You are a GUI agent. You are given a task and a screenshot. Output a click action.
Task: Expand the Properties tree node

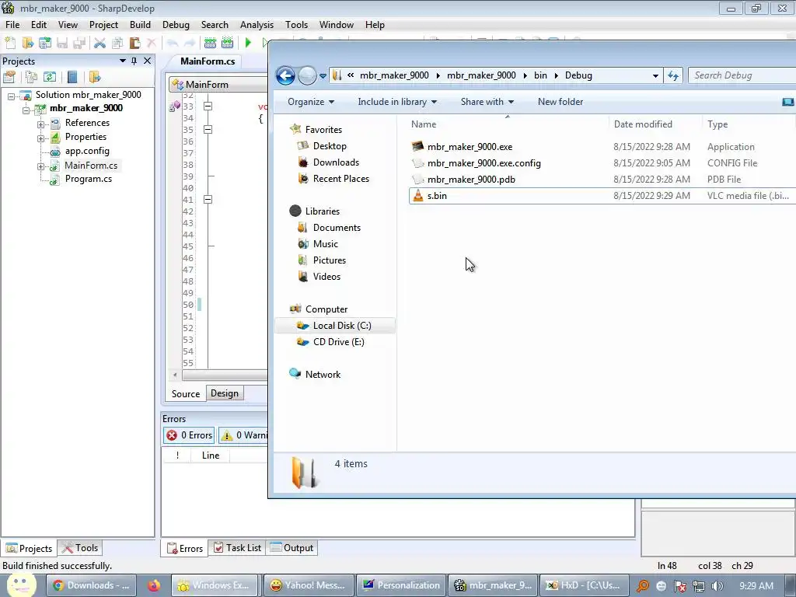click(40, 138)
